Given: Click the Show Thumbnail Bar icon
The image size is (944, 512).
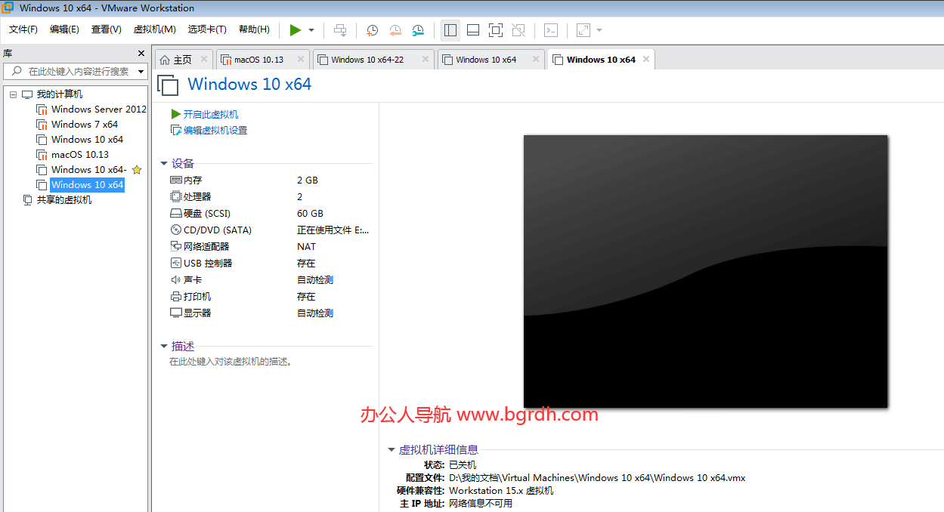Looking at the screenshot, I should click(x=472, y=30).
